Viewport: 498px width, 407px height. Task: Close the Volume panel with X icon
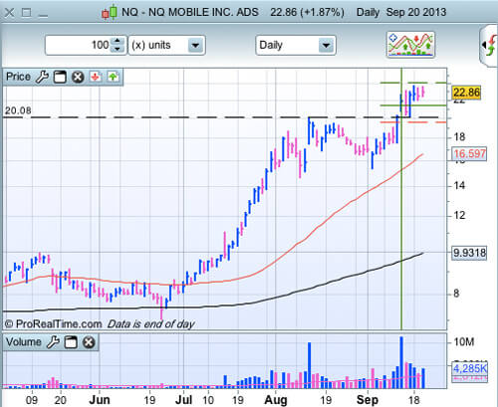click(x=89, y=342)
